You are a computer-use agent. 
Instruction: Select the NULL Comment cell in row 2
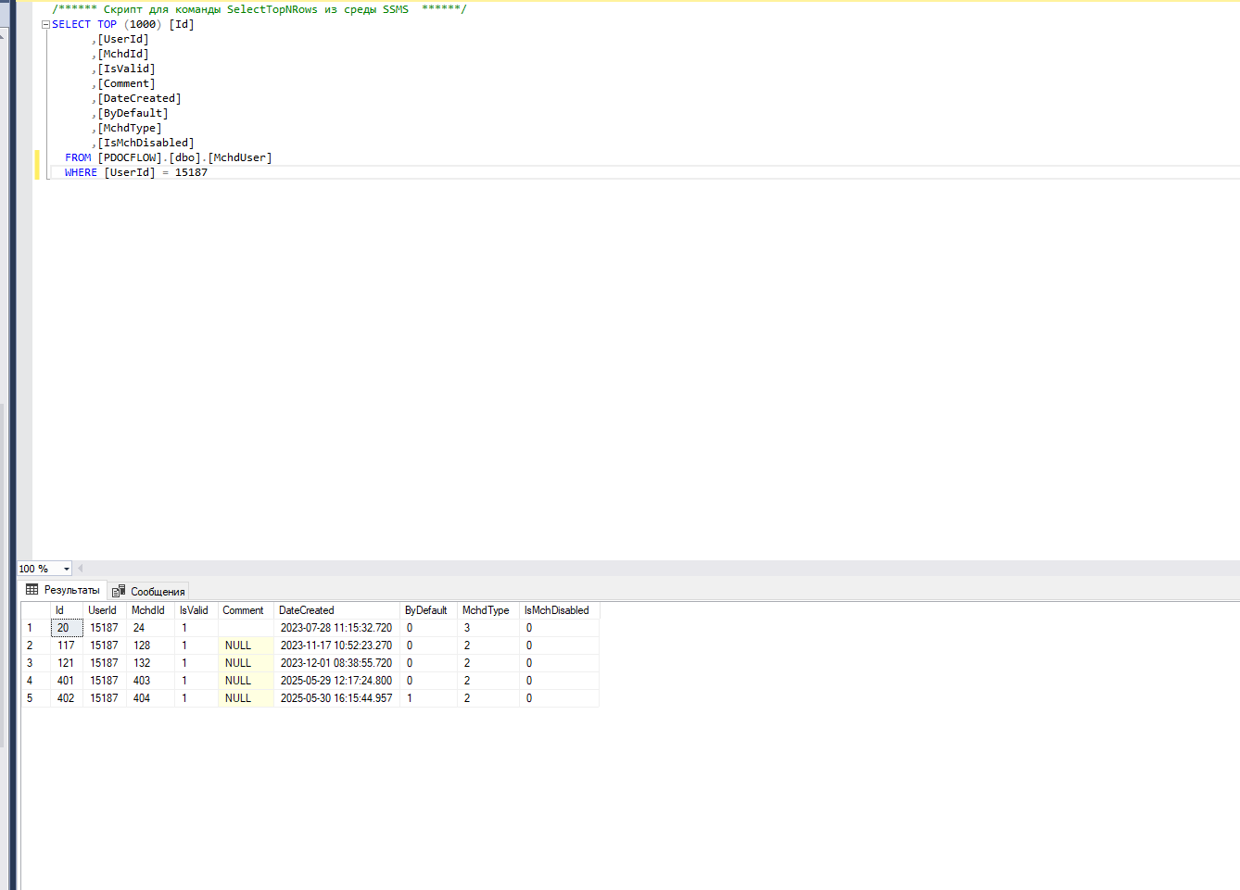tap(246, 646)
